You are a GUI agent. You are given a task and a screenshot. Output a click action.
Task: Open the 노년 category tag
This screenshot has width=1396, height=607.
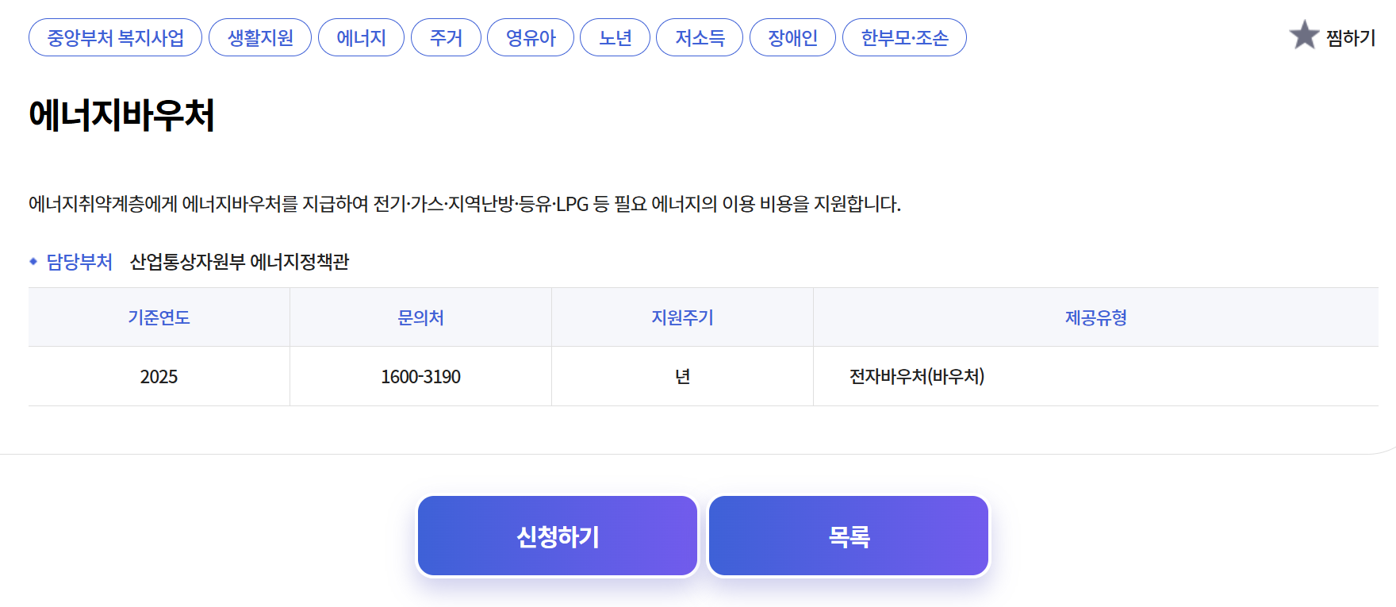(615, 38)
